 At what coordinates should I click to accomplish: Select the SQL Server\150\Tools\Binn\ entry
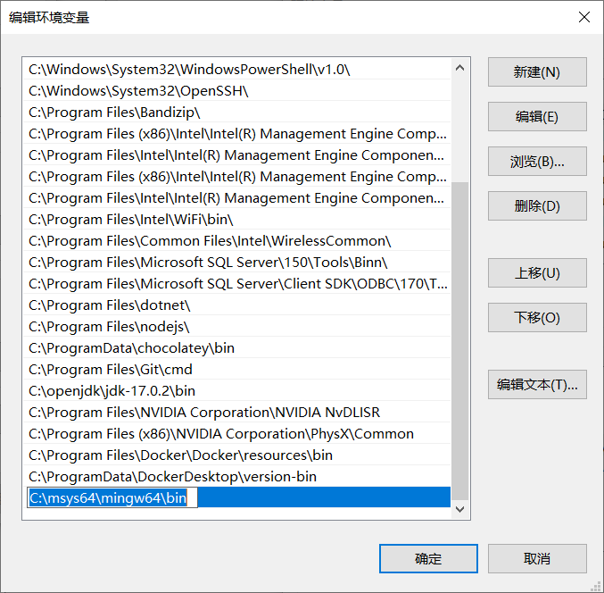pyautogui.click(x=236, y=263)
